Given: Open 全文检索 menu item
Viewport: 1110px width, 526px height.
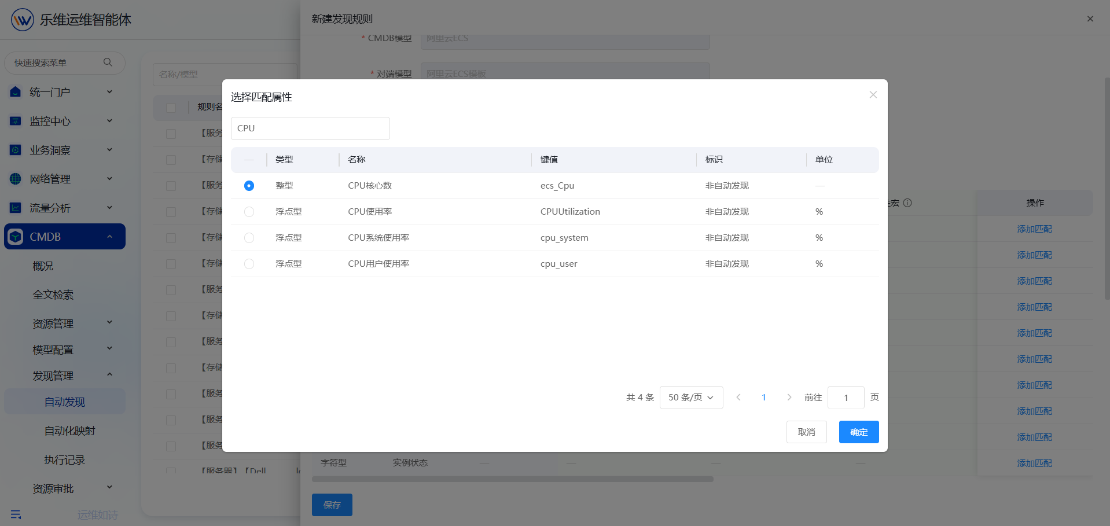Looking at the screenshot, I should (x=53, y=295).
